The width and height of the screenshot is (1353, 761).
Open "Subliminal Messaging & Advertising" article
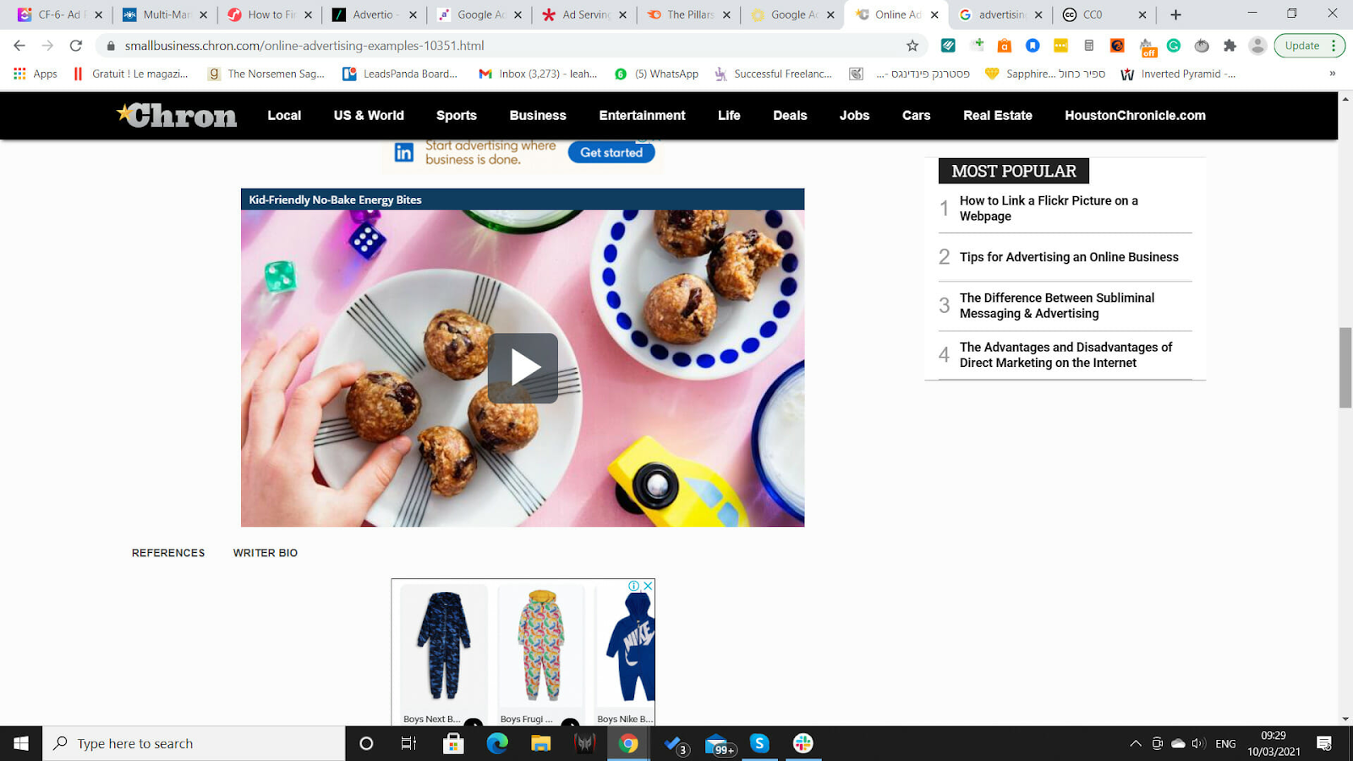pos(1057,305)
